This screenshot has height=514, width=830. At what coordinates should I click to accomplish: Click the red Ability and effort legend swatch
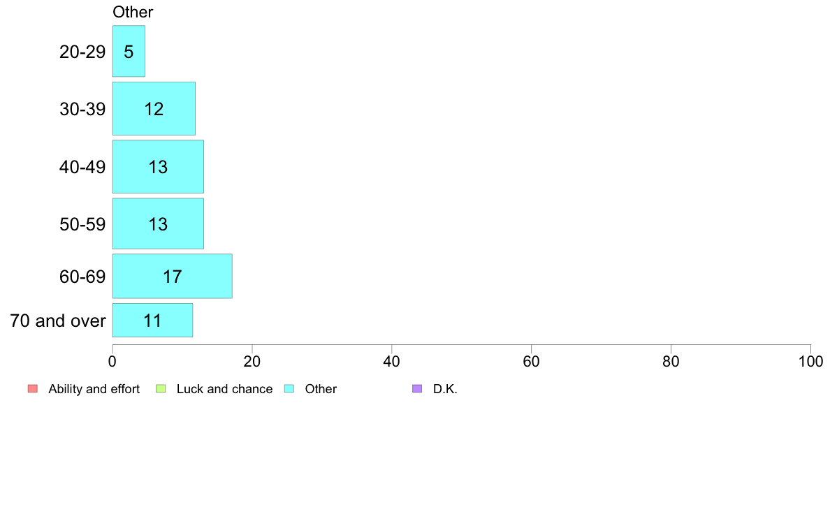(33, 388)
